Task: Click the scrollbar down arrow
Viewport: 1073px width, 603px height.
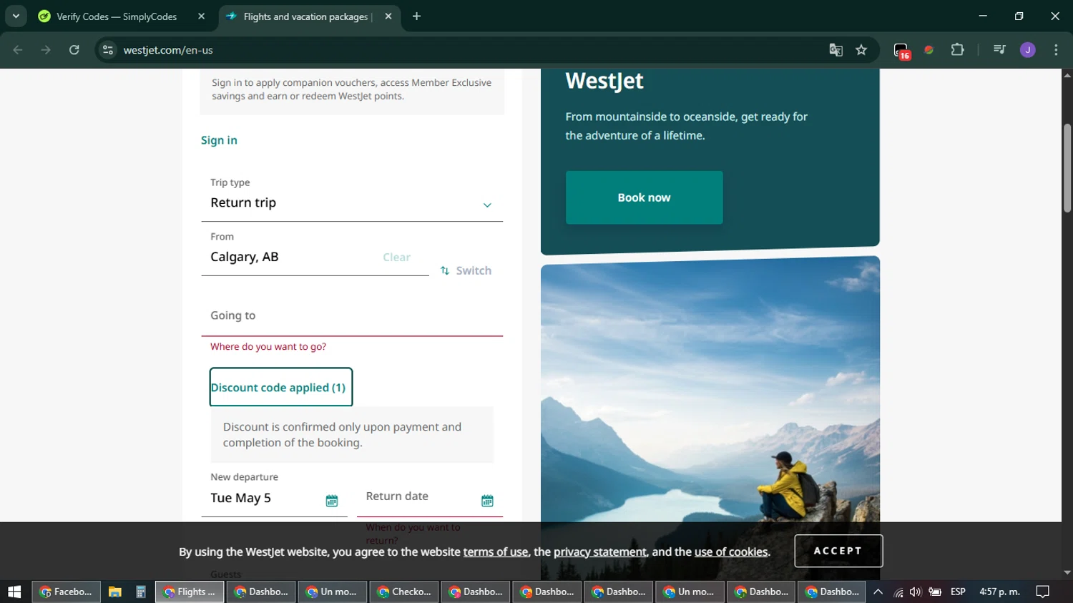Action: (x=1067, y=573)
